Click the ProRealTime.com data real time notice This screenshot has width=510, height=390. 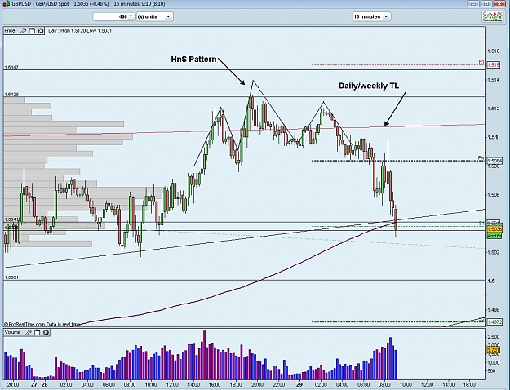(x=42, y=324)
